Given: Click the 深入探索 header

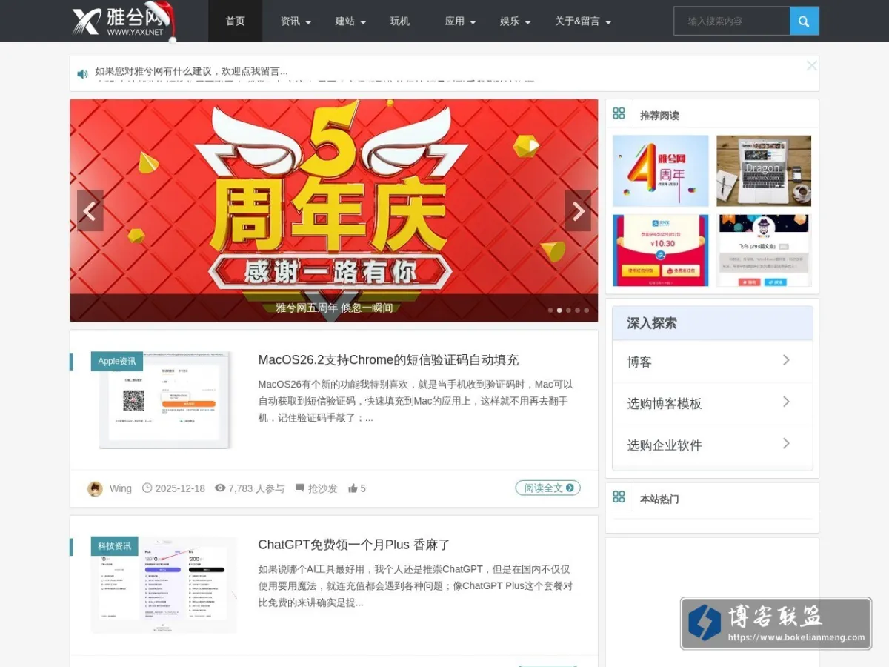Looking at the screenshot, I should pyautogui.click(x=712, y=323).
